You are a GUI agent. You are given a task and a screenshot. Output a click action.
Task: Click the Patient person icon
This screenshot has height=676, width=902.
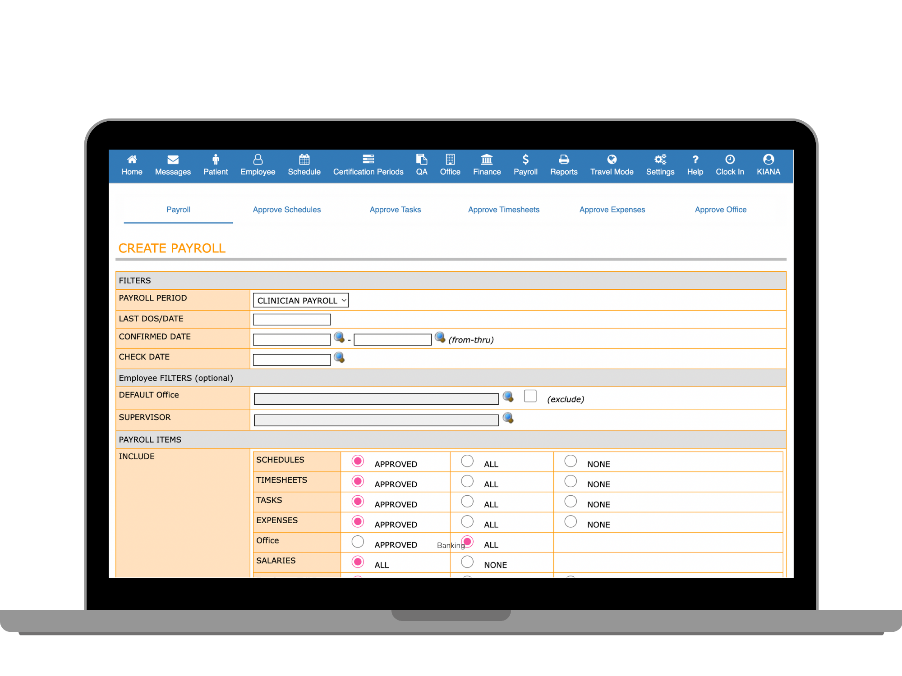coord(216,160)
